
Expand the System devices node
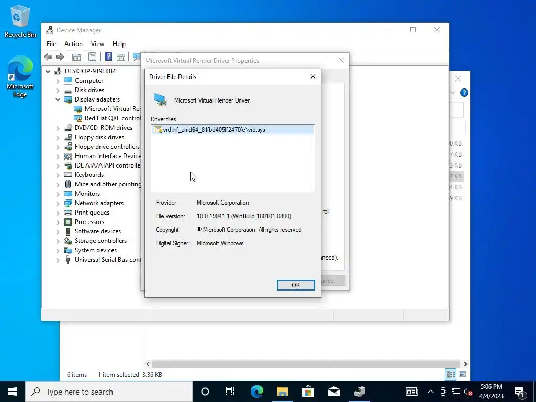pyautogui.click(x=58, y=250)
